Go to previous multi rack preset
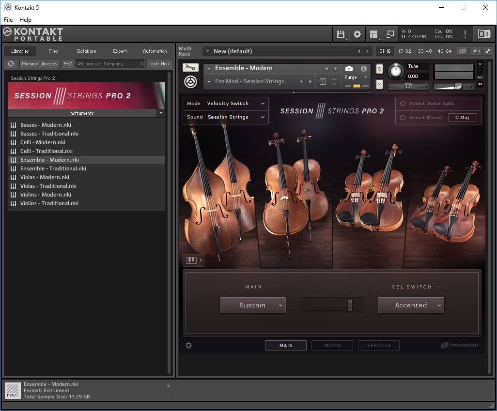Viewport: 497px width, 411px height. point(359,51)
